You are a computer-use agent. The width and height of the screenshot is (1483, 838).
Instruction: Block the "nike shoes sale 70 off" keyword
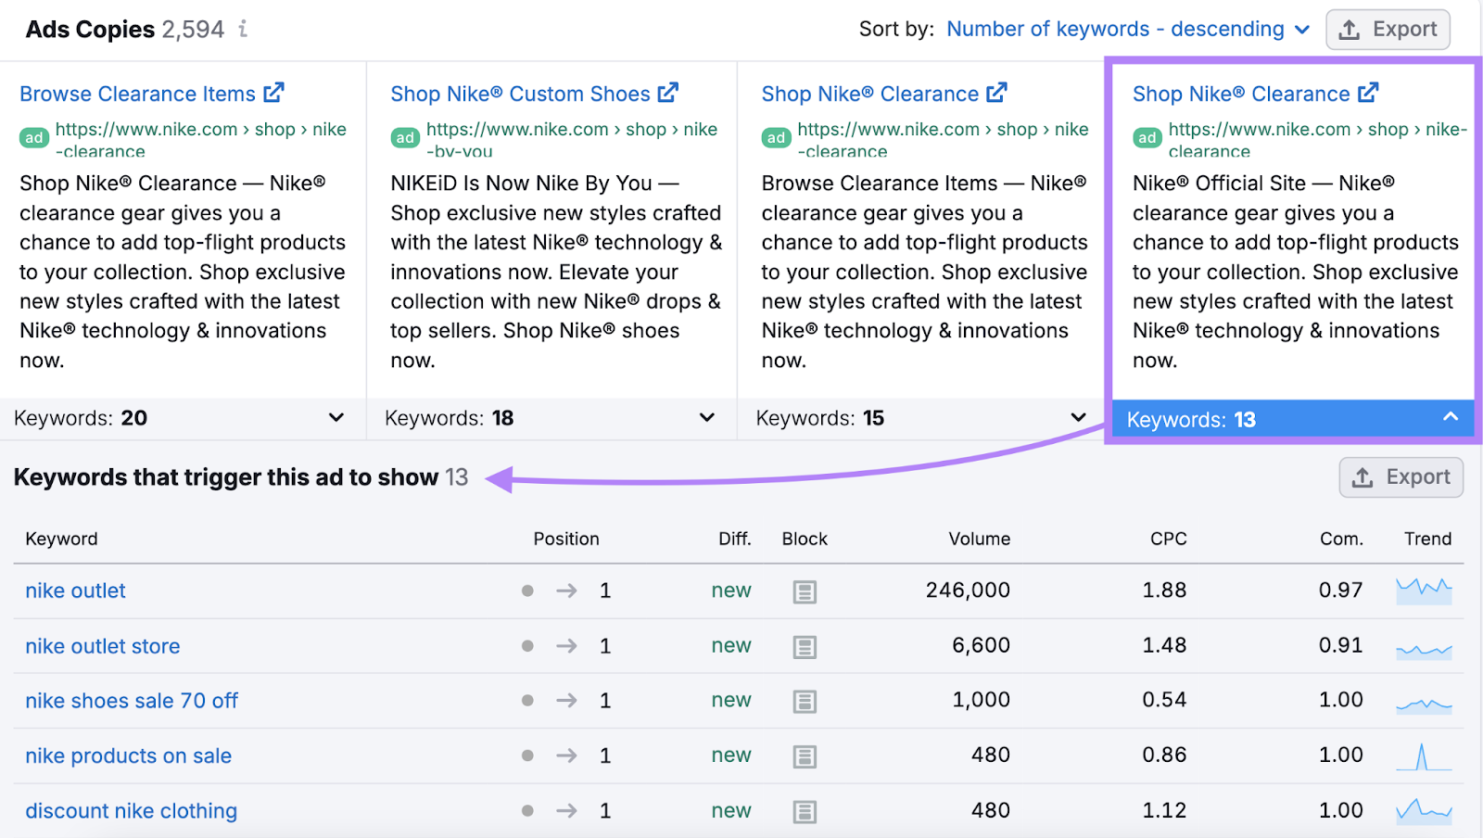(x=803, y=701)
